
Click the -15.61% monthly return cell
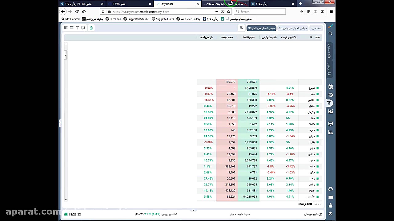[208, 100]
